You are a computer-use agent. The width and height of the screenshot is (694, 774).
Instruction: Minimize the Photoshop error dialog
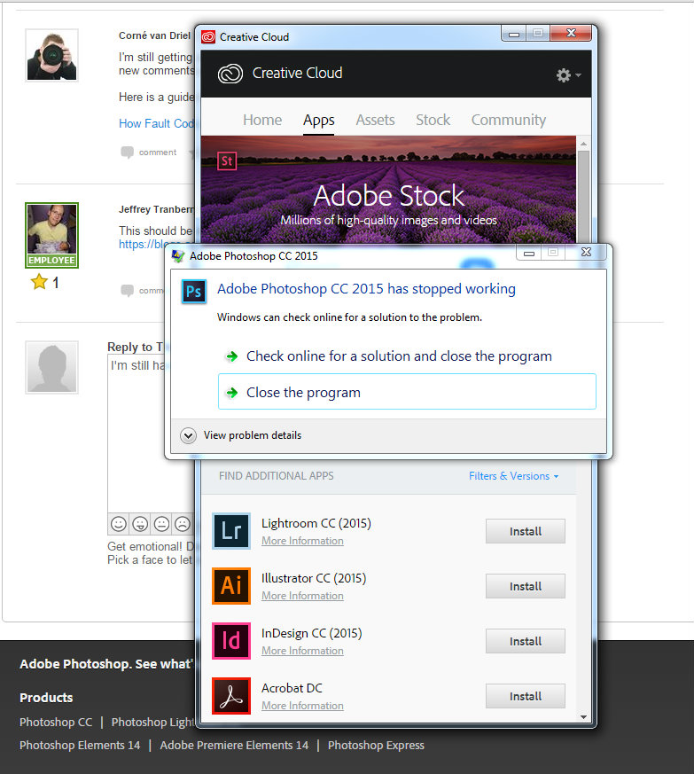click(529, 253)
